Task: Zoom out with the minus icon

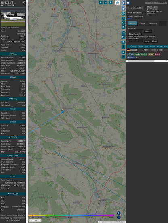Action: 119,217
